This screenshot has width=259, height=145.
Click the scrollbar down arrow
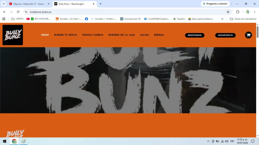(257, 136)
